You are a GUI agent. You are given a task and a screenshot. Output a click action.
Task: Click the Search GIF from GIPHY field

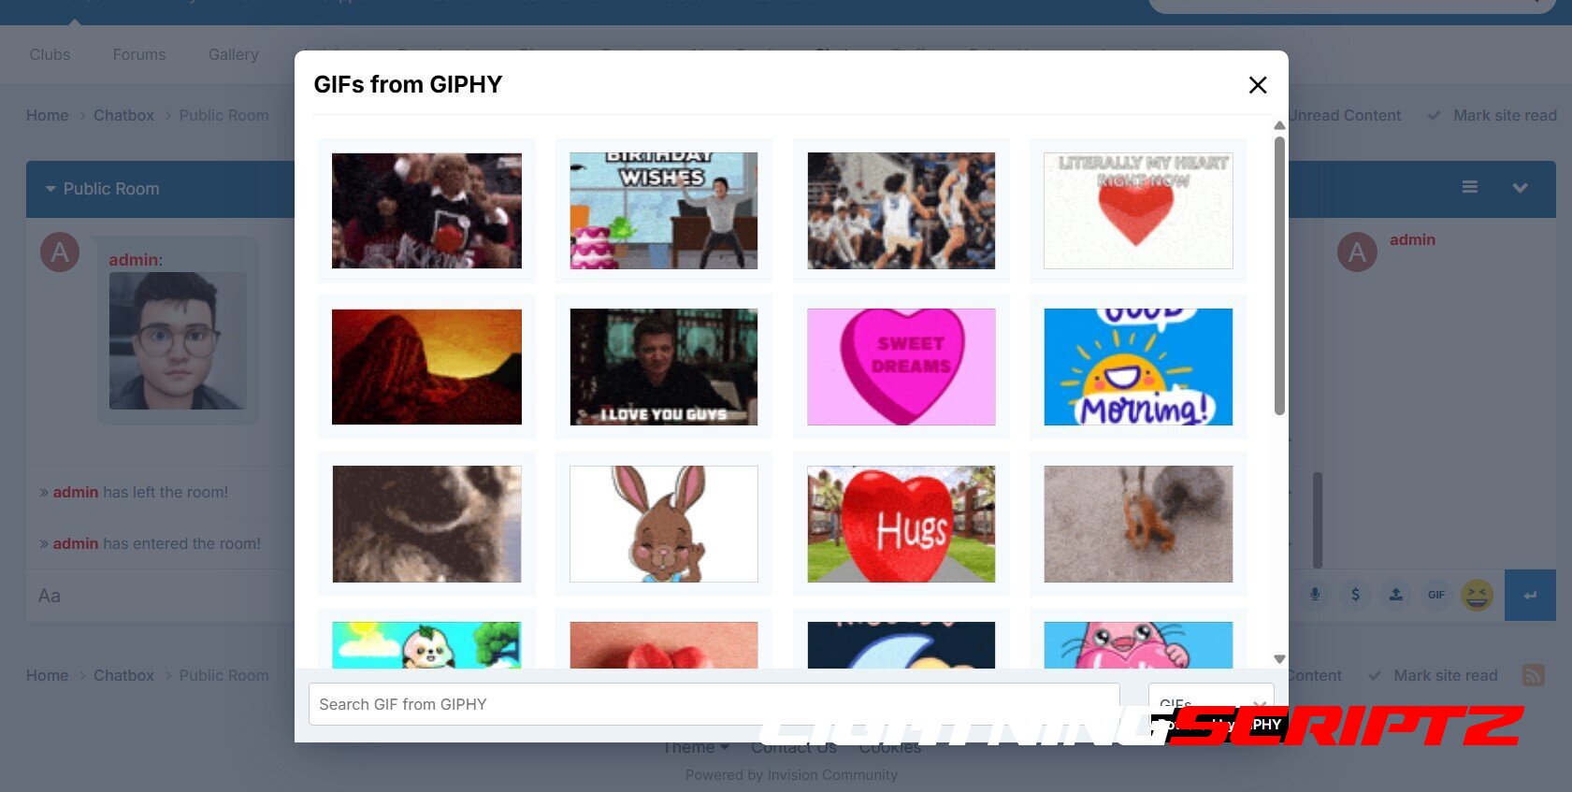(714, 704)
